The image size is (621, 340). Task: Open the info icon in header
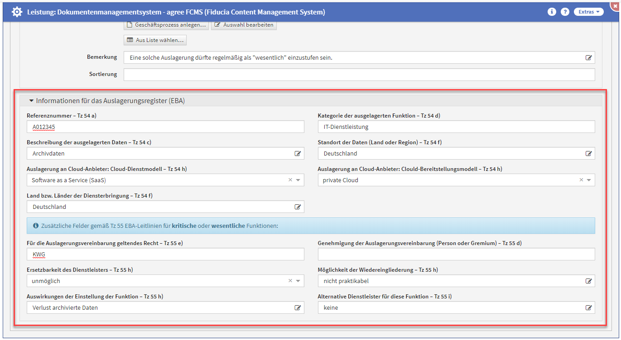(x=552, y=12)
